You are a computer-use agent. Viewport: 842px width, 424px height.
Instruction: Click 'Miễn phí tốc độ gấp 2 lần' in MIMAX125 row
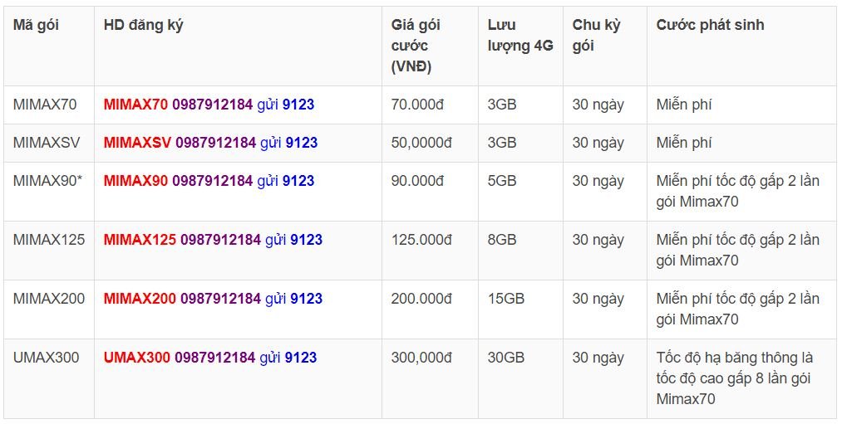738,240
